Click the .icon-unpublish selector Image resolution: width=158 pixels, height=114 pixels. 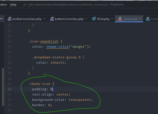click(43, 41)
